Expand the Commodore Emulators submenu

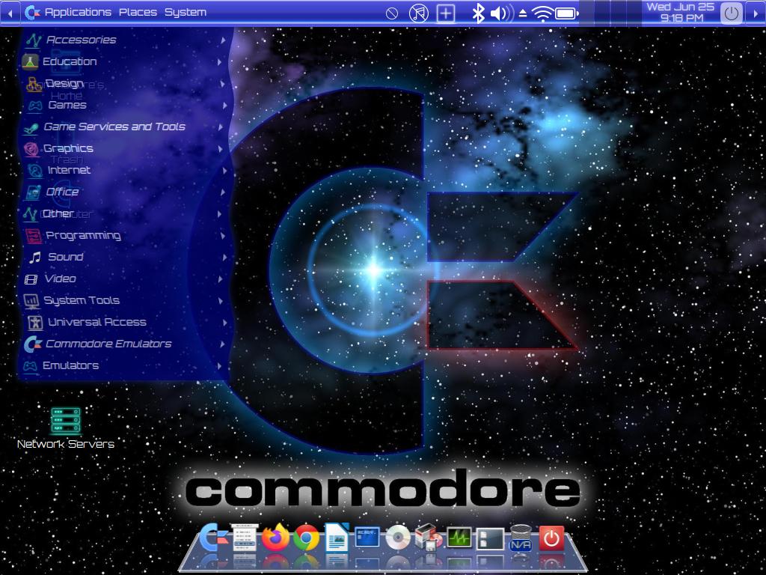tap(123, 344)
